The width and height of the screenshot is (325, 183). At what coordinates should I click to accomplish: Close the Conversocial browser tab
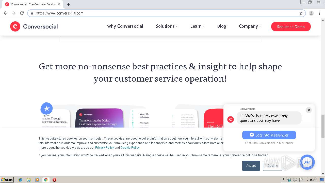click(59, 4)
